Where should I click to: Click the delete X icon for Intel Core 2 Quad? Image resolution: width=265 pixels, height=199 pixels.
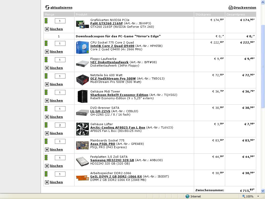point(47,52)
